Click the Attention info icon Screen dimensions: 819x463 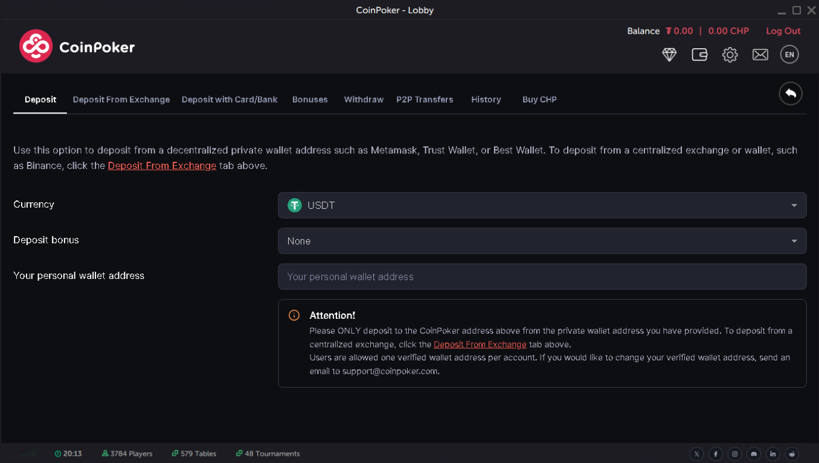294,315
